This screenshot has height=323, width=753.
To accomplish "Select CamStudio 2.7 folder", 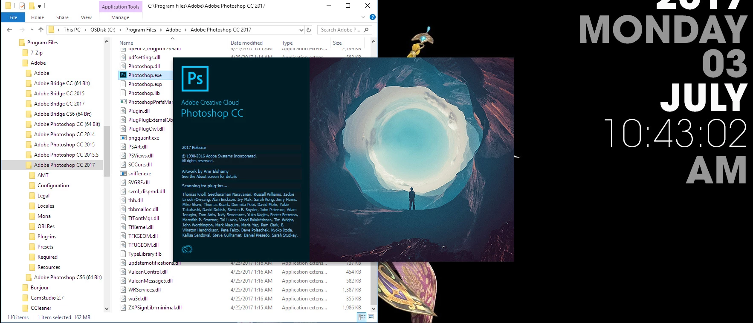I will (47, 298).
